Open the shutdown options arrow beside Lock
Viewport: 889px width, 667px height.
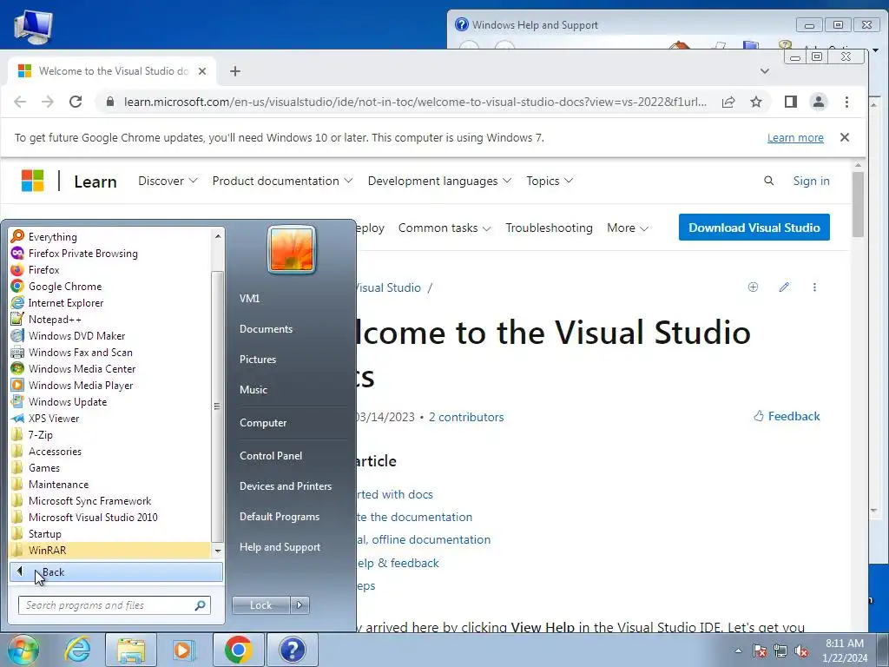click(300, 605)
